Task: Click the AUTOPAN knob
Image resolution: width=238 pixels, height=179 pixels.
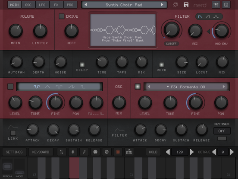Action: 16,62
